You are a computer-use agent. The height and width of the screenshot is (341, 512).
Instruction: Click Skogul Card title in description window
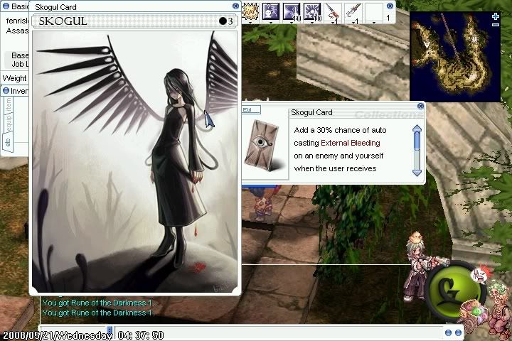click(x=311, y=112)
